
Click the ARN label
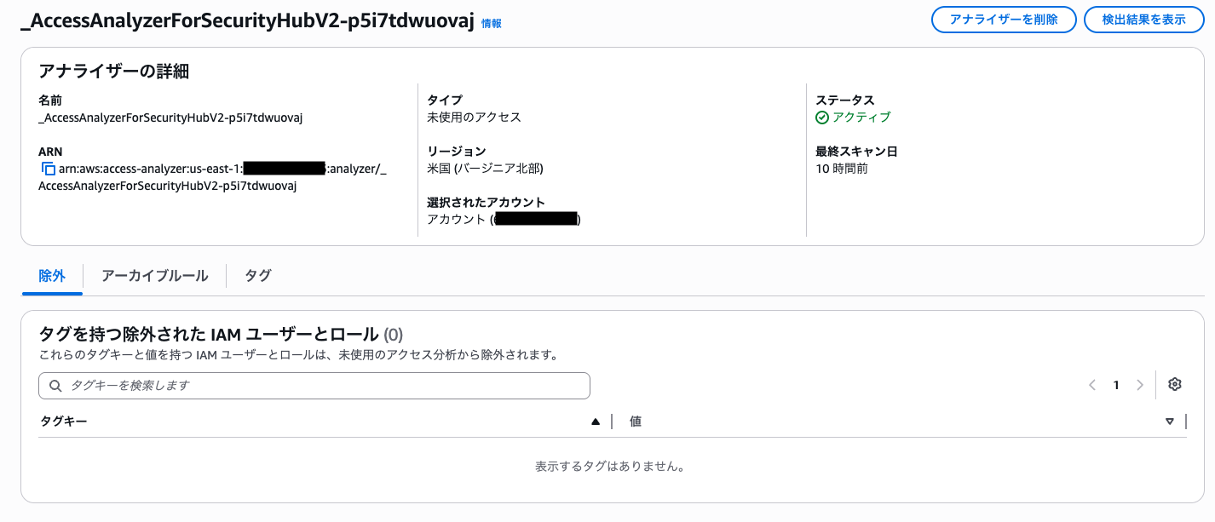coord(50,152)
